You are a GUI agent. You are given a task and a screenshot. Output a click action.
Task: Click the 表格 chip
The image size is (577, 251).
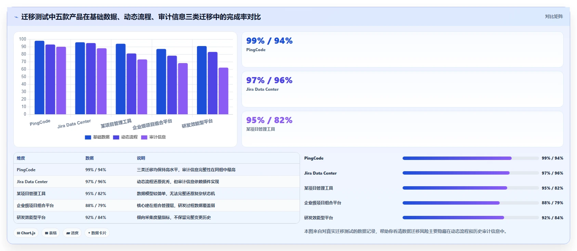(x=51, y=233)
